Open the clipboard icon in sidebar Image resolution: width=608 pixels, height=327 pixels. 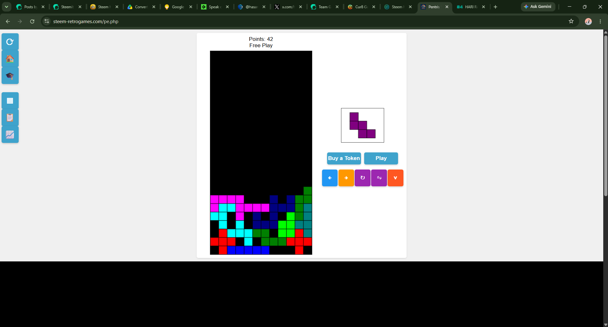point(10,118)
